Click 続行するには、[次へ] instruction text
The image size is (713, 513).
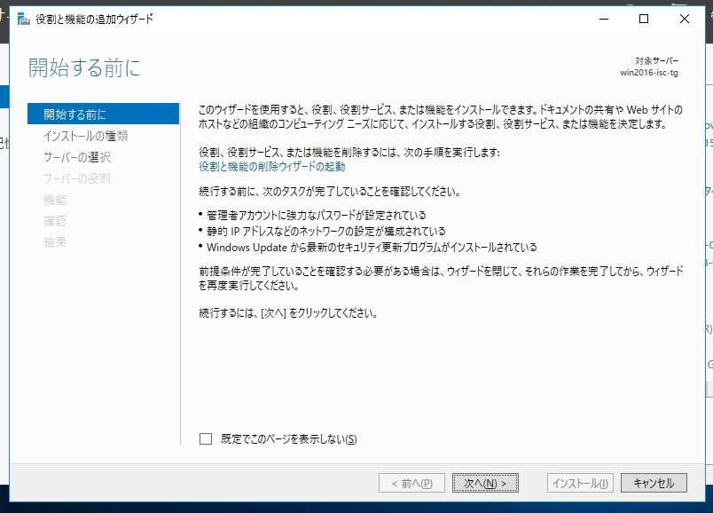coord(288,313)
